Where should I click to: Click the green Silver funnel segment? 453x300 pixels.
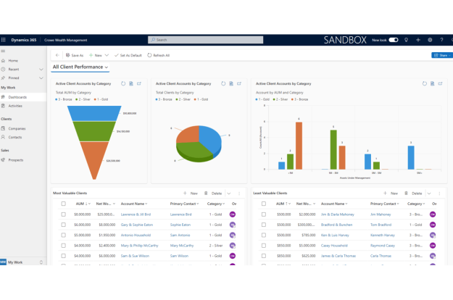click(94, 131)
